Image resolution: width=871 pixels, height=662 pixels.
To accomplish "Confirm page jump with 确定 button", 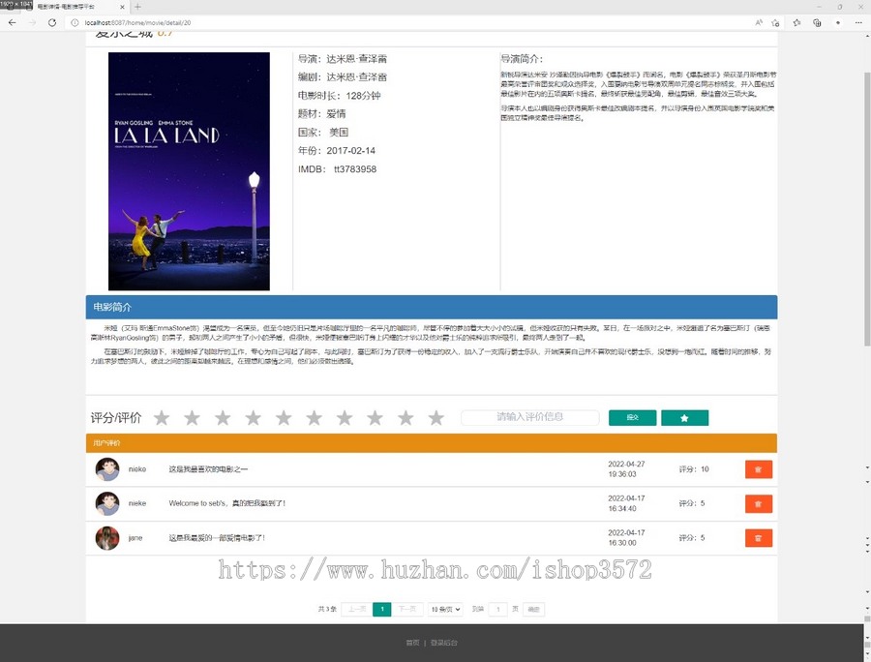I will pos(533,609).
